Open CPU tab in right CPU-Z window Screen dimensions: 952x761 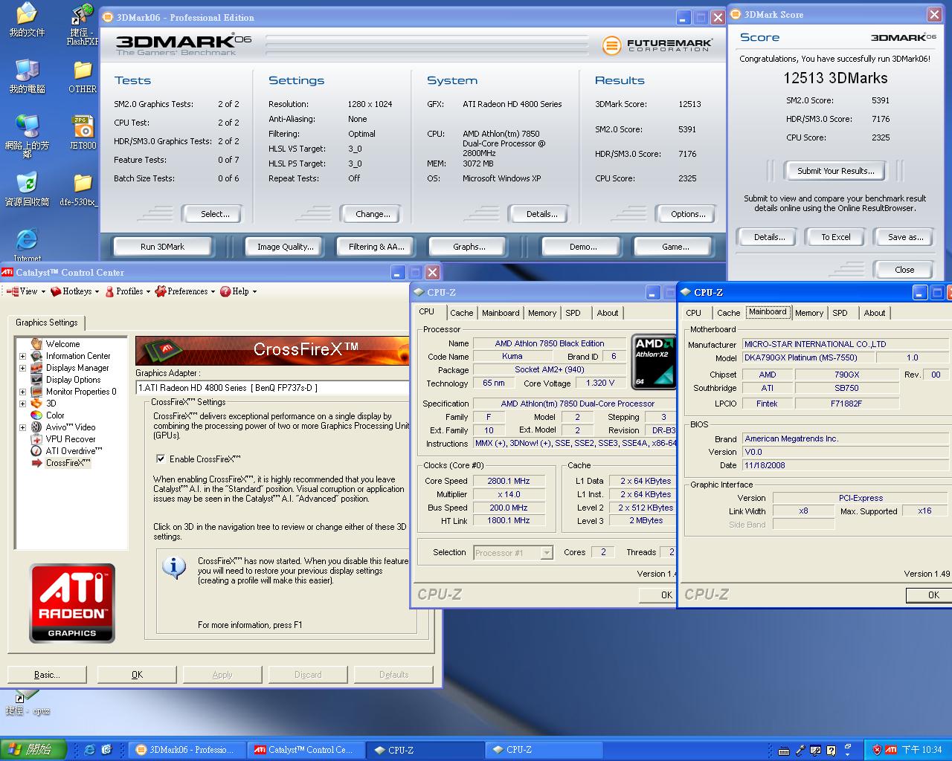[x=693, y=313]
